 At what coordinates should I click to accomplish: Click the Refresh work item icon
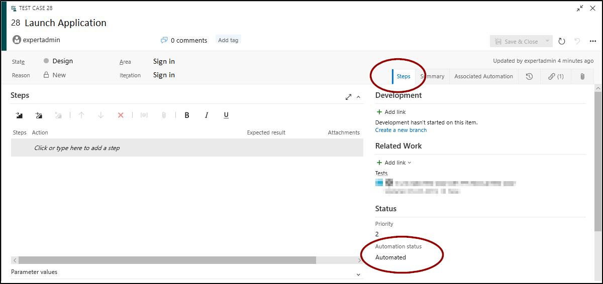(x=562, y=42)
